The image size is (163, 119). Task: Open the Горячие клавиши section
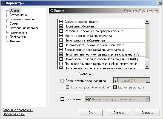coord(22,19)
